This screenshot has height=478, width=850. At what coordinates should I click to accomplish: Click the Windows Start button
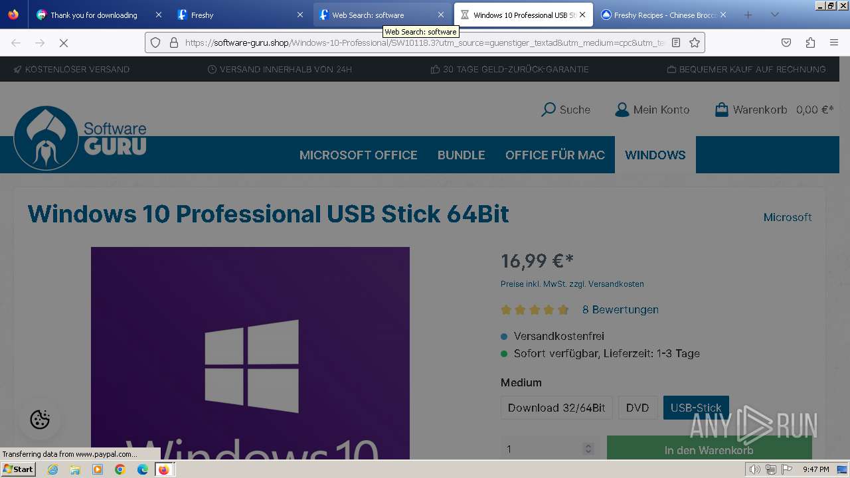click(x=18, y=469)
